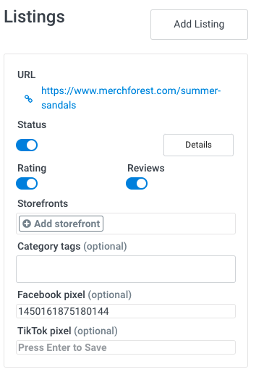Click the TikTok pixel (optional) label

coord(67,331)
